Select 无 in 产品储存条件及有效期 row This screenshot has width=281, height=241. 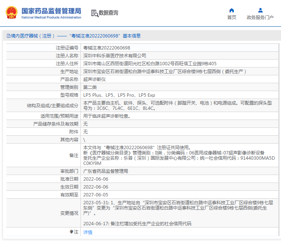pyautogui.click(x=85, y=124)
